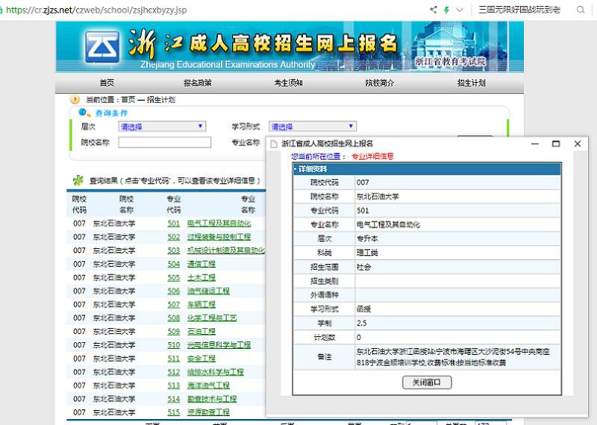Click the browser address bar URL
The image size is (597, 425).
tap(96, 10)
